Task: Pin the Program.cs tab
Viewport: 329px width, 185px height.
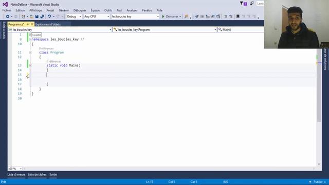Action: click(28, 24)
